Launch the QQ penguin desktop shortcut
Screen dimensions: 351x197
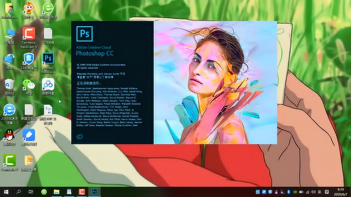[x=9, y=137]
